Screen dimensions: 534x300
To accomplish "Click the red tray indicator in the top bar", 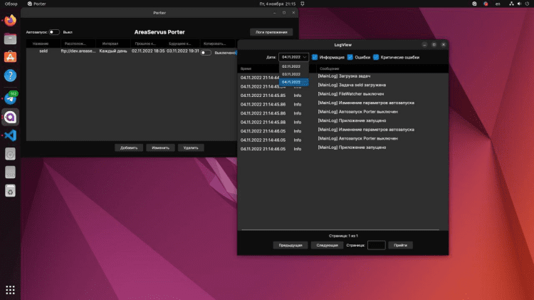I will (486, 4).
